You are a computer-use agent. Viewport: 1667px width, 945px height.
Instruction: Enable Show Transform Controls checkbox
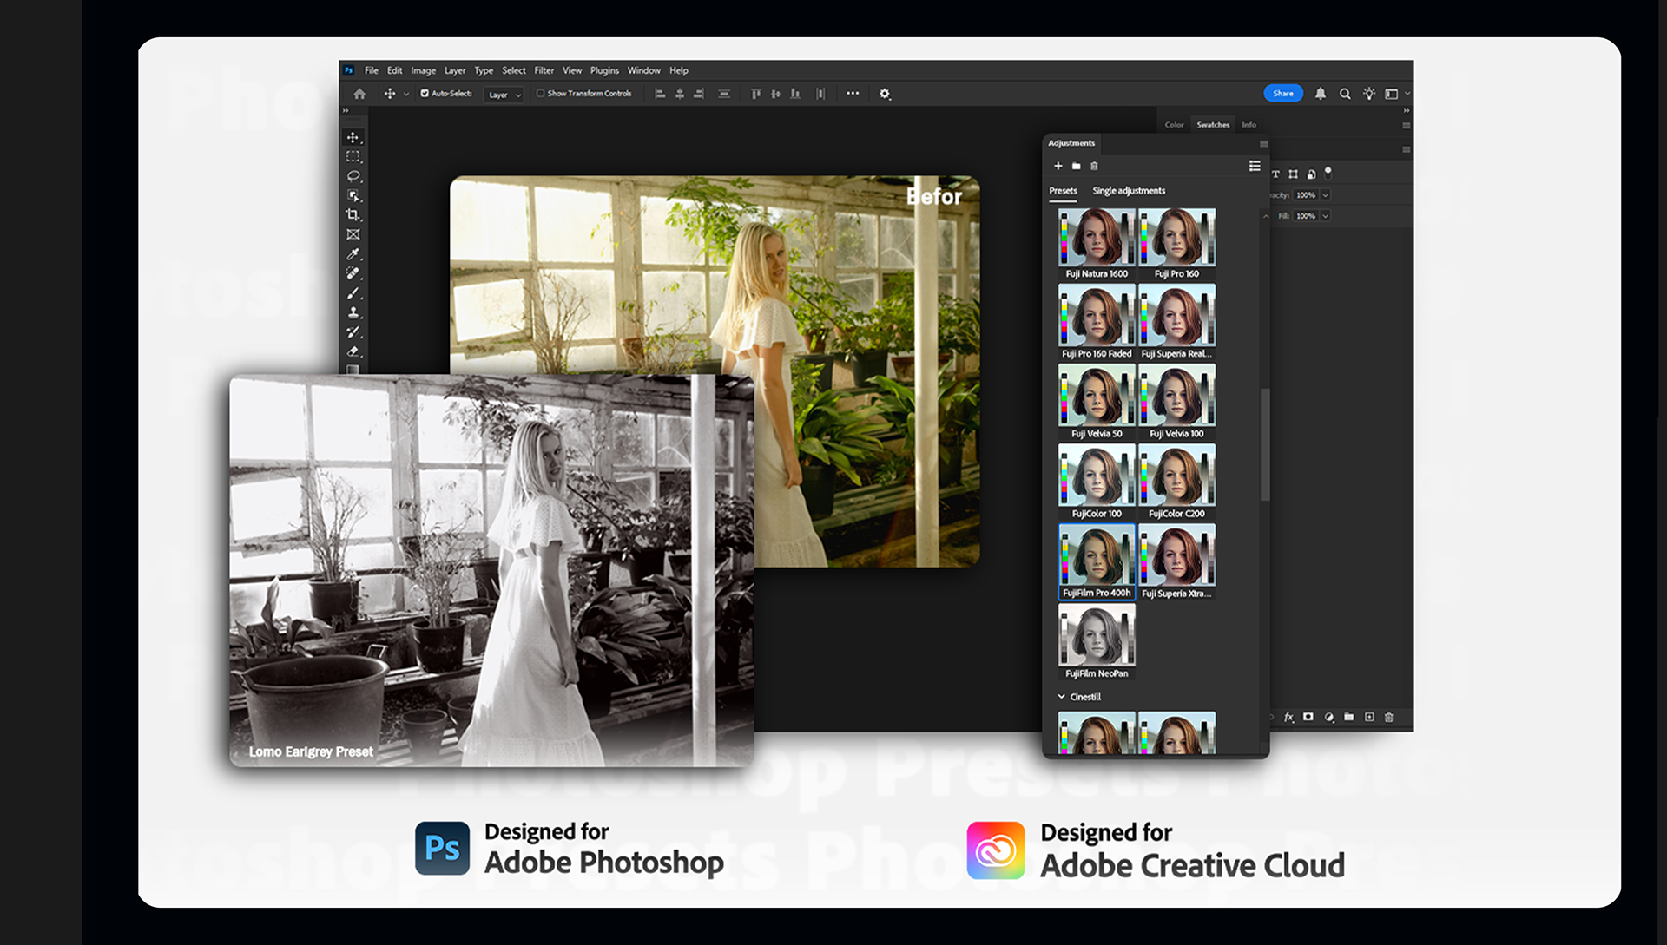[x=540, y=93]
